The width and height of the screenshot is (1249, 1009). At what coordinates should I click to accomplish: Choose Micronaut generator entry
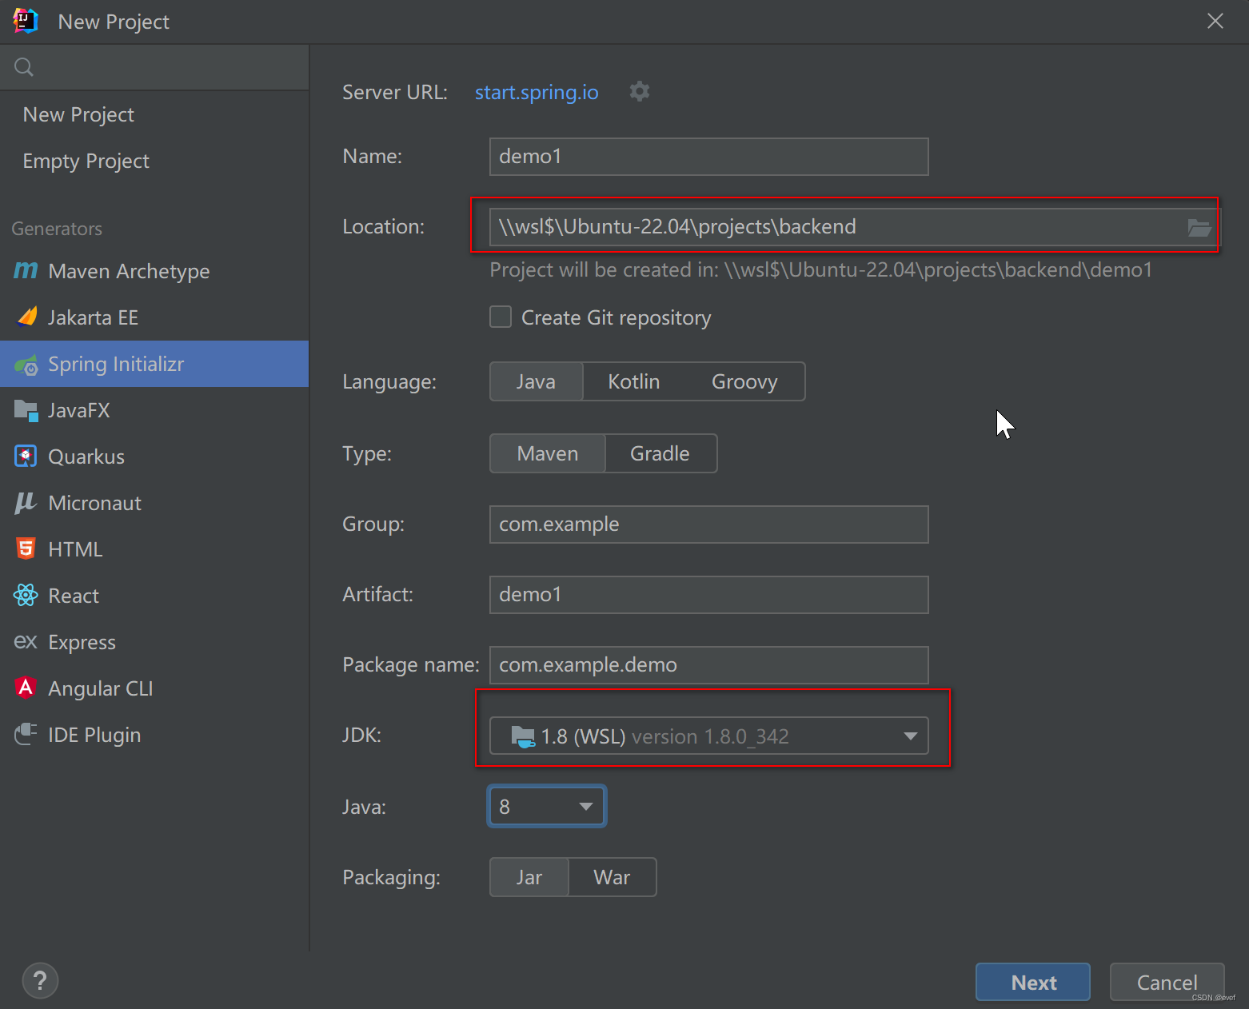point(154,503)
